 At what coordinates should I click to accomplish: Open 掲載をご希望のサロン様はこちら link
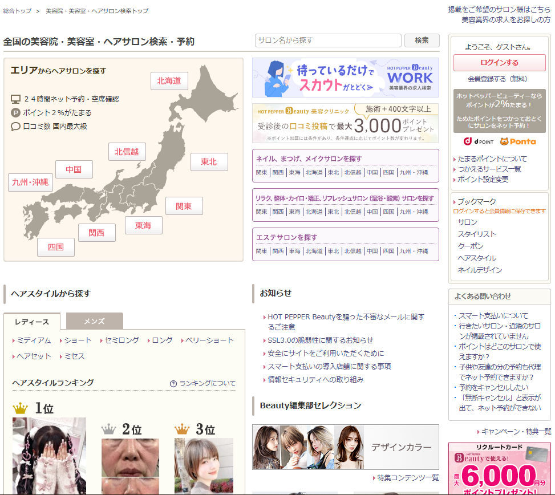[499, 10]
